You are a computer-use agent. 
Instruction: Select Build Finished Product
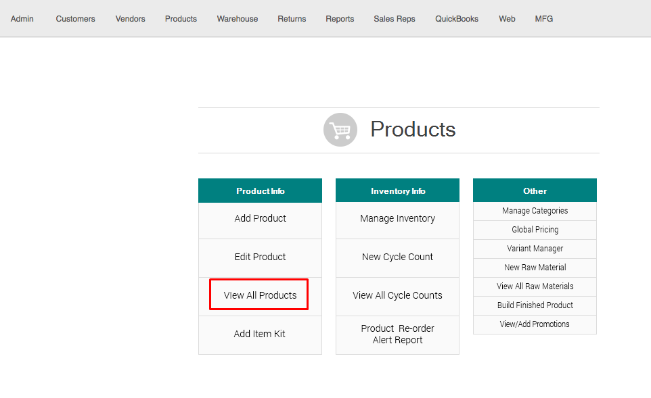coord(535,305)
